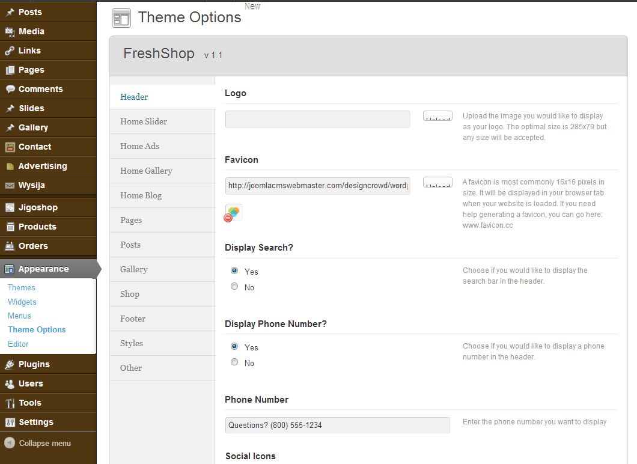Viewport: 637px width, 464px height.
Task: Click the Gallery pin icon in sidebar
Action: coord(10,127)
